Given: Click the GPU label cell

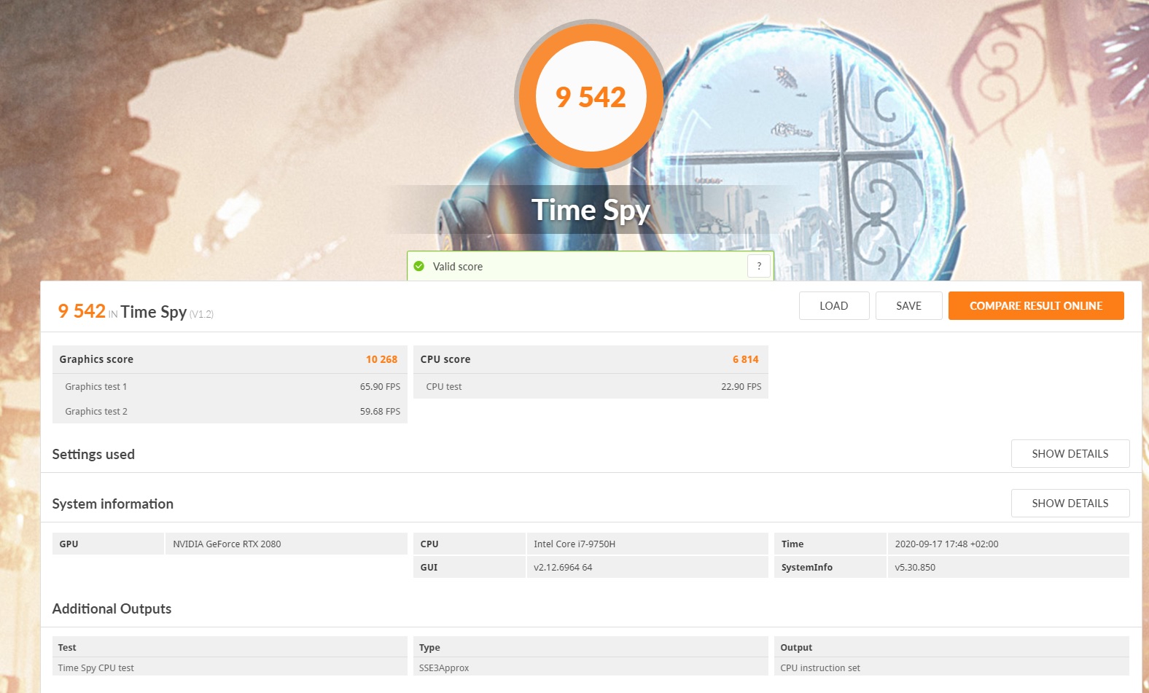Looking at the screenshot, I should pos(108,544).
